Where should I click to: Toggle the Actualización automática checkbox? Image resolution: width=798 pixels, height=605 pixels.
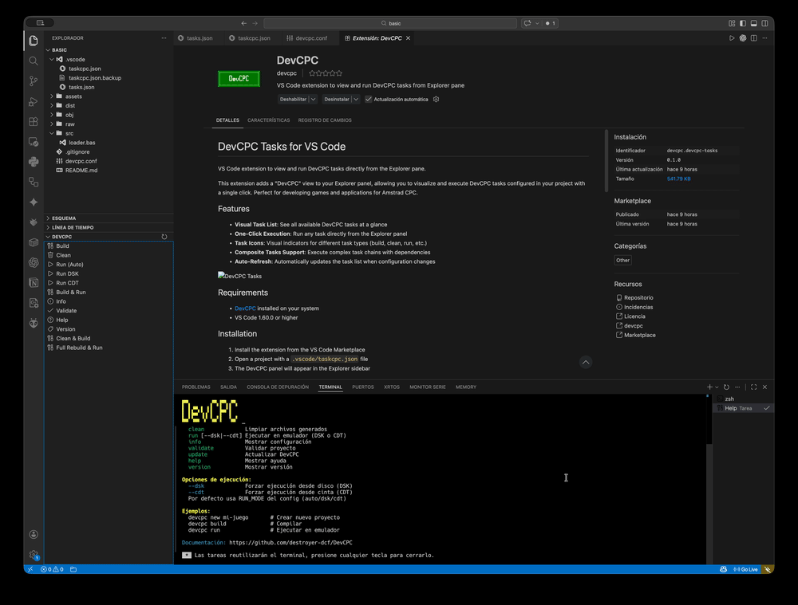pos(369,99)
